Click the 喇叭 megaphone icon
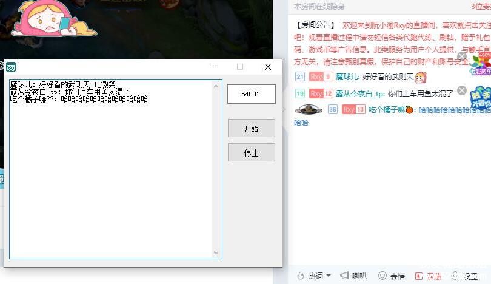The height and width of the screenshot is (284, 491). (x=344, y=276)
